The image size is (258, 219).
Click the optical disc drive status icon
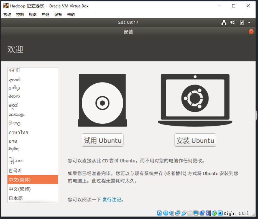pos(166,213)
